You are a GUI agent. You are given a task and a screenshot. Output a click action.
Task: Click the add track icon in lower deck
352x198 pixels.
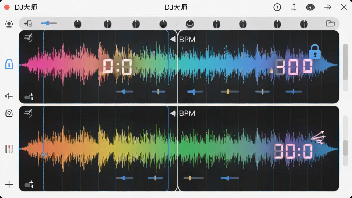coord(29,185)
